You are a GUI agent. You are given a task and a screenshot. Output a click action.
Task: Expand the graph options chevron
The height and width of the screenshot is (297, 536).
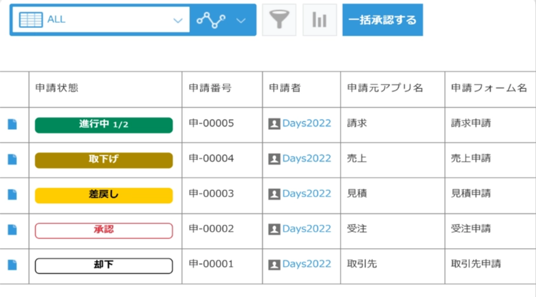coord(241,20)
